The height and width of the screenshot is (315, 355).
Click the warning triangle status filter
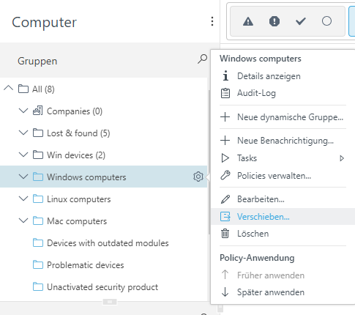point(248,21)
